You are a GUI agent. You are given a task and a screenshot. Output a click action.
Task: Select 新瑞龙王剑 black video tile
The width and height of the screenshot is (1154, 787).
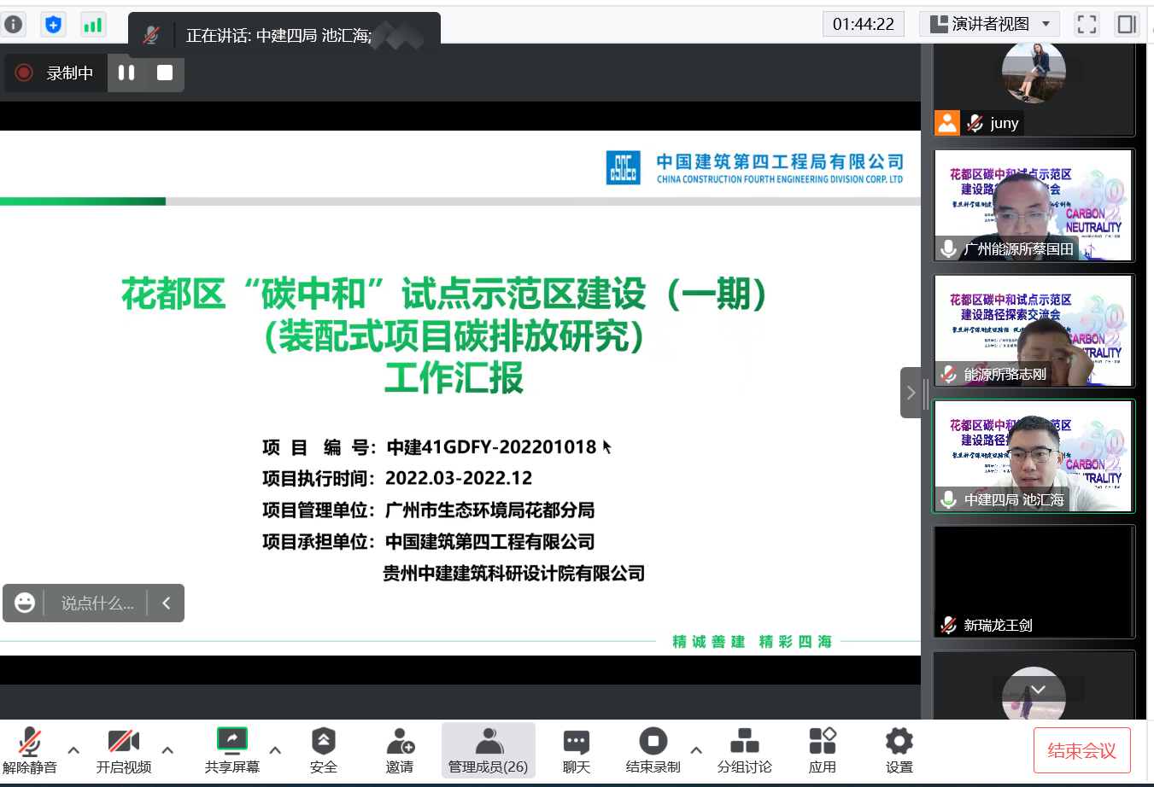click(1034, 581)
